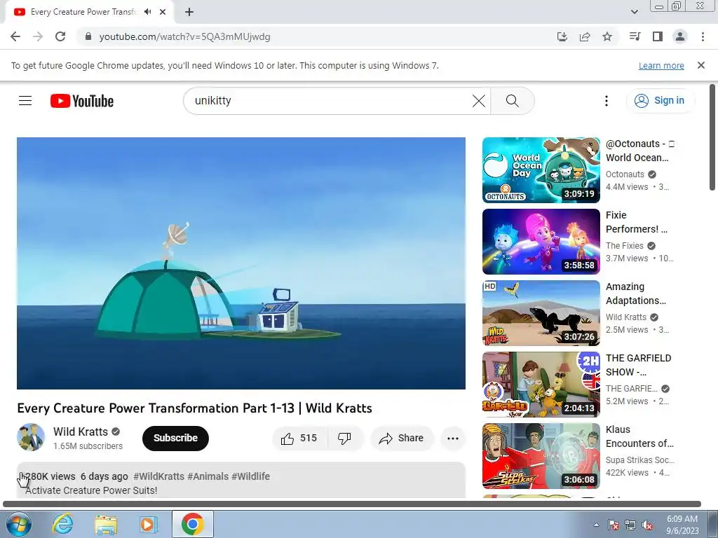This screenshot has width=718, height=538.
Task: Click the horizontal scrollbar
Action: (352, 504)
